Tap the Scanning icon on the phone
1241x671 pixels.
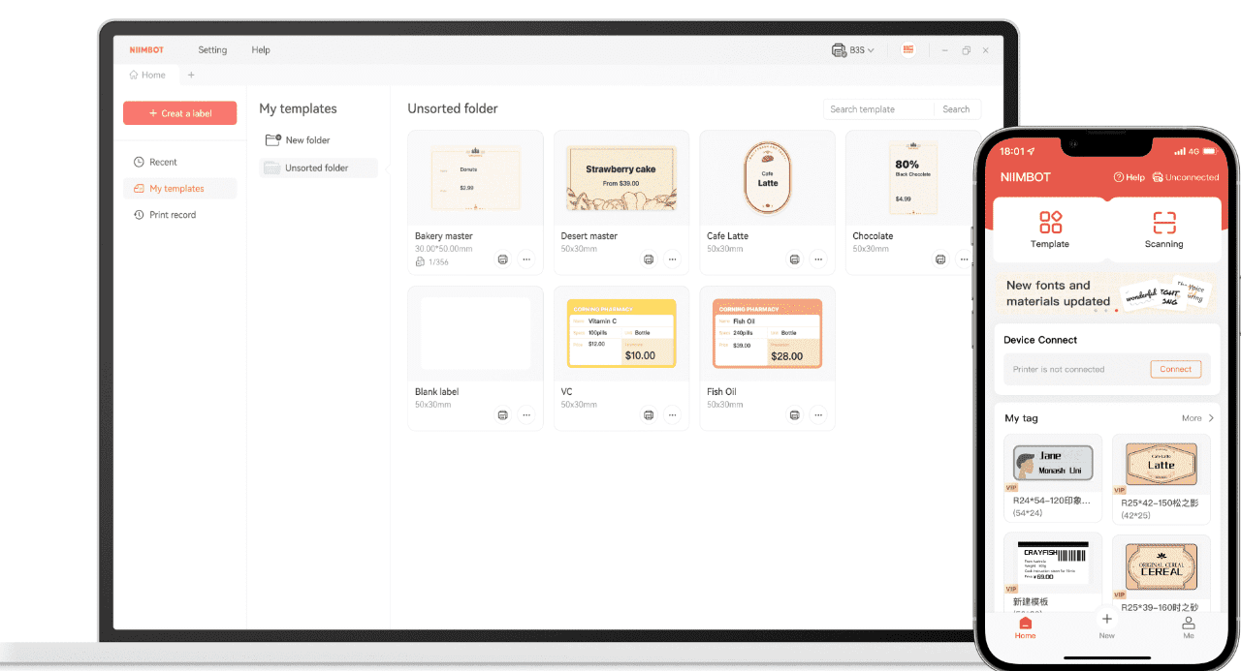[x=1164, y=223]
